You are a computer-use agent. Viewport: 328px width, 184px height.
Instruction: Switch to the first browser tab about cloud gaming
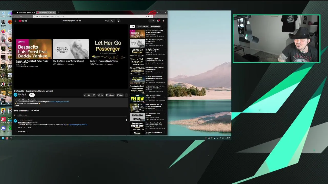click(26, 12)
